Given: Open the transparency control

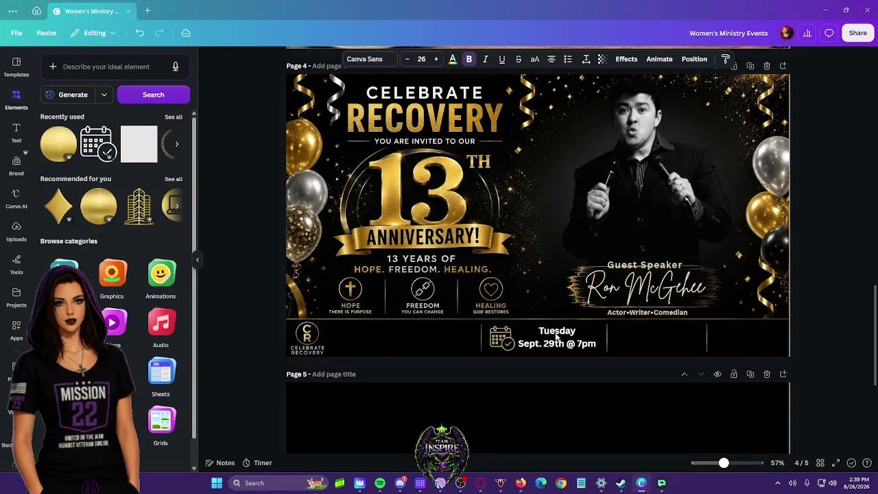Looking at the screenshot, I should (602, 59).
